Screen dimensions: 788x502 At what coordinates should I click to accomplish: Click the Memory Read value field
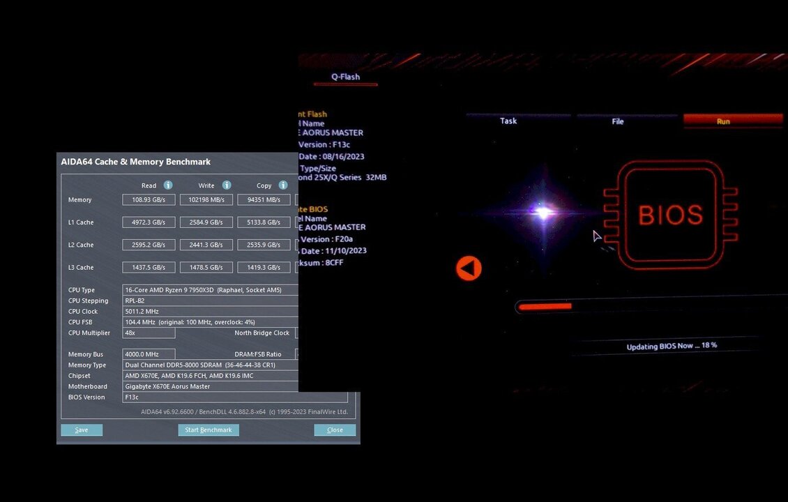[149, 200]
